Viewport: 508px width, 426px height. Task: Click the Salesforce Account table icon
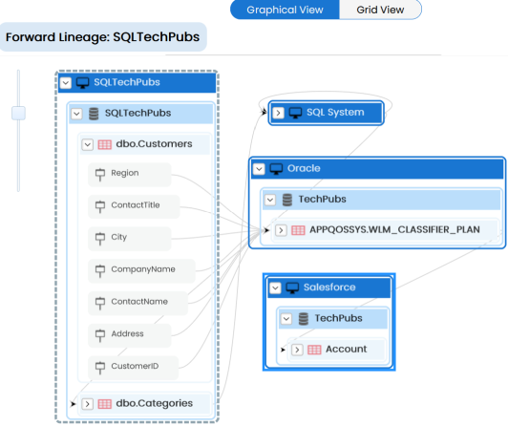tap(314, 350)
